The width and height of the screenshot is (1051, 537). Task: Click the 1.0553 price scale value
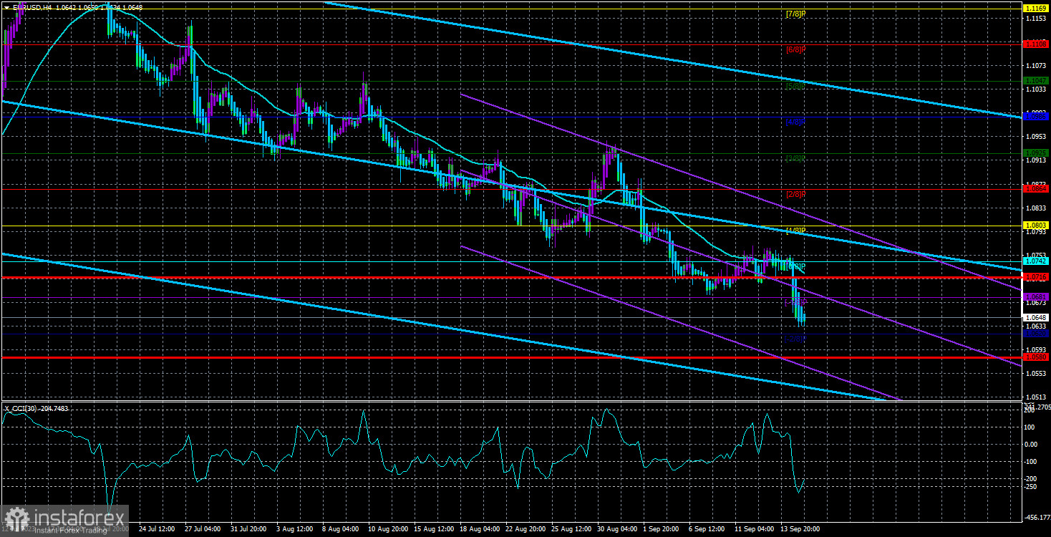pyautogui.click(x=1035, y=373)
